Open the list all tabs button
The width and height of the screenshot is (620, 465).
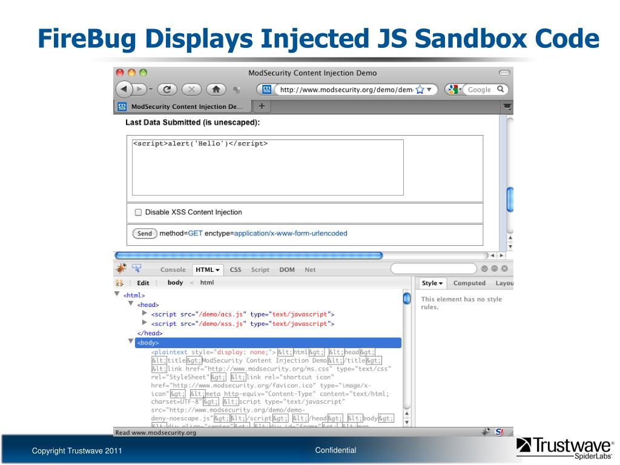point(507,106)
